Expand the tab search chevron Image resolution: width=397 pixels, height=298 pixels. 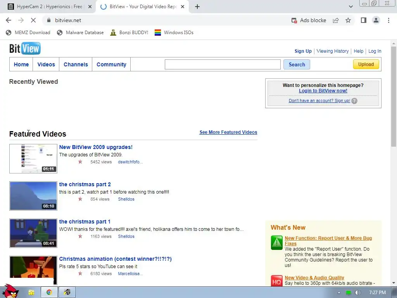[x=350, y=7]
